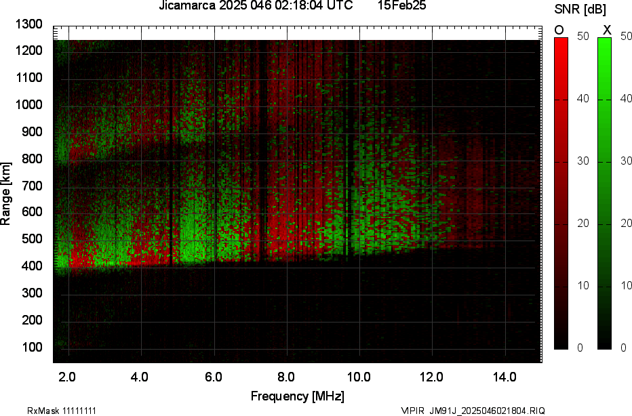Click the 40 tick beside the red color bar
Screen dimensions: 632x416
[582, 99]
